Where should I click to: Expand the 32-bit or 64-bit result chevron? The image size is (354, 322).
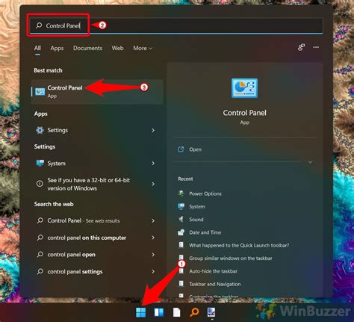(153, 184)
